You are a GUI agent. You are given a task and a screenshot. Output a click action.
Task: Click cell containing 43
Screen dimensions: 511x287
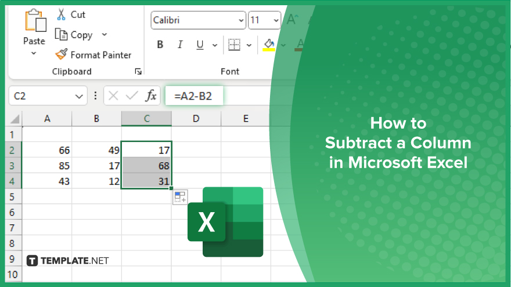pos(47,181)
